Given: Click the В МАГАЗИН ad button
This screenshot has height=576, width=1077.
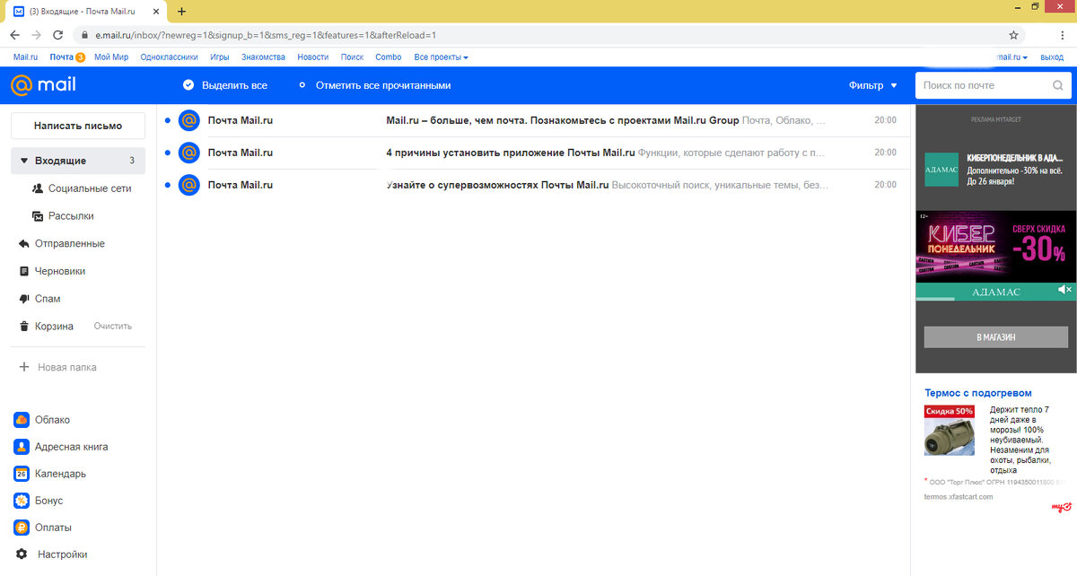Looking at the screenshot, I should tap(995, 336).
